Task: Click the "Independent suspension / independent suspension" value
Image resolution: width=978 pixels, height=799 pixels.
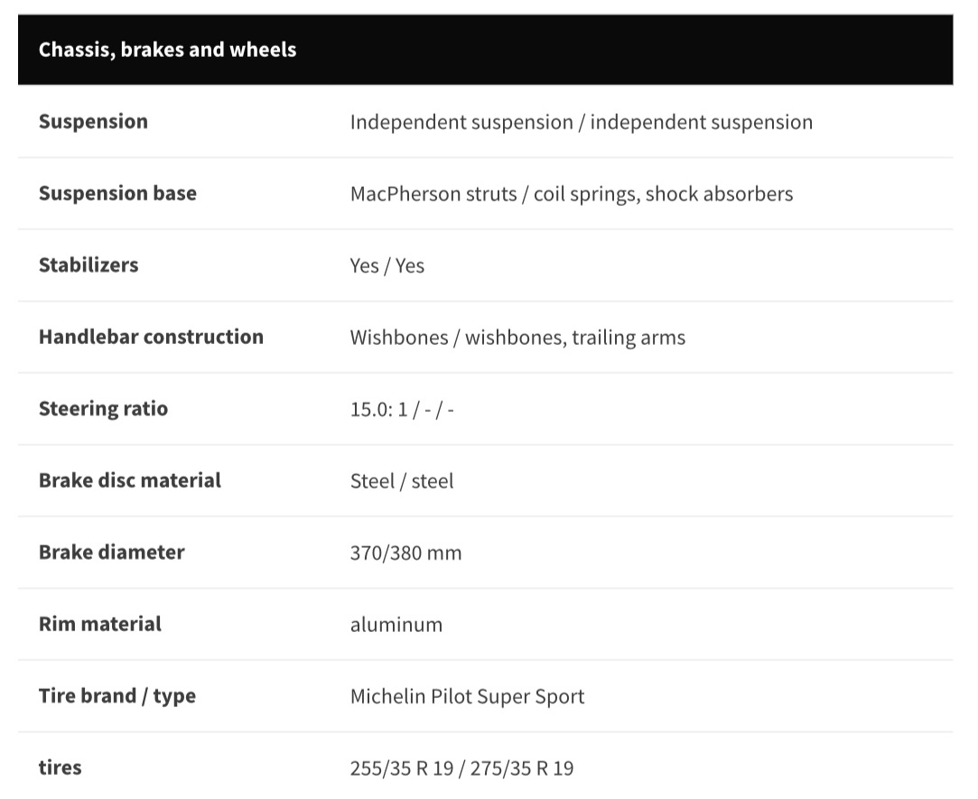Action: coord(581,122)
